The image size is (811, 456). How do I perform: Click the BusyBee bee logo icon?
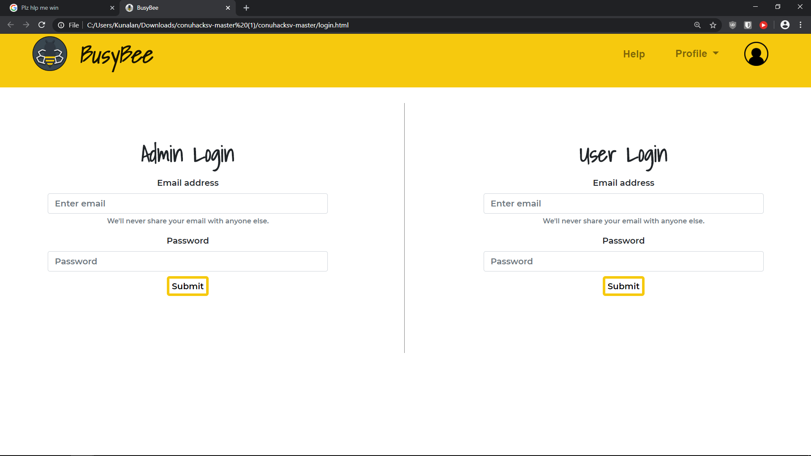(50, 54)
